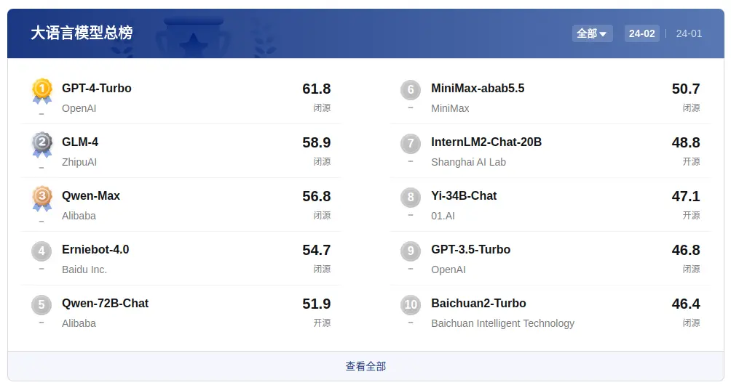This screenshot has height=385, width=731.
Task: Open the MiniMax-abab5.5 model entry
Action: click(478, 89)
